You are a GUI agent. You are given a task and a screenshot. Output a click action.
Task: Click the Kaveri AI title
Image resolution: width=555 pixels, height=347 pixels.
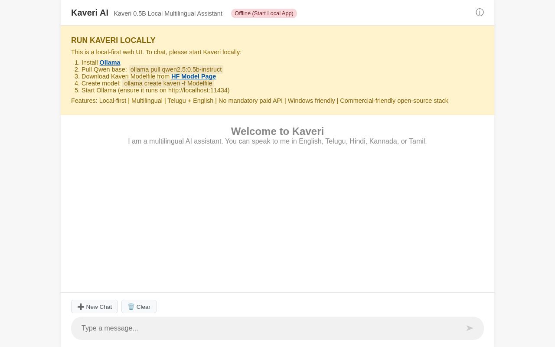pos(90,13)
